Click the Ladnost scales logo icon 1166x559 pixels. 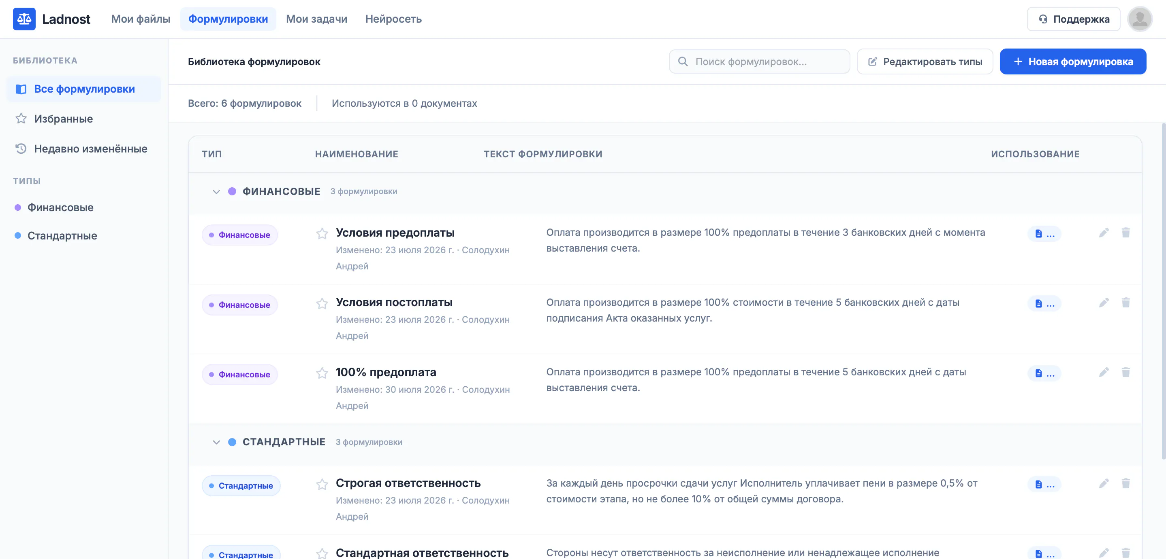click(24, 19)
